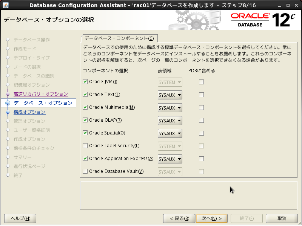Uncheck the Oracle Multimedia component checkbox

coord(85,107)
